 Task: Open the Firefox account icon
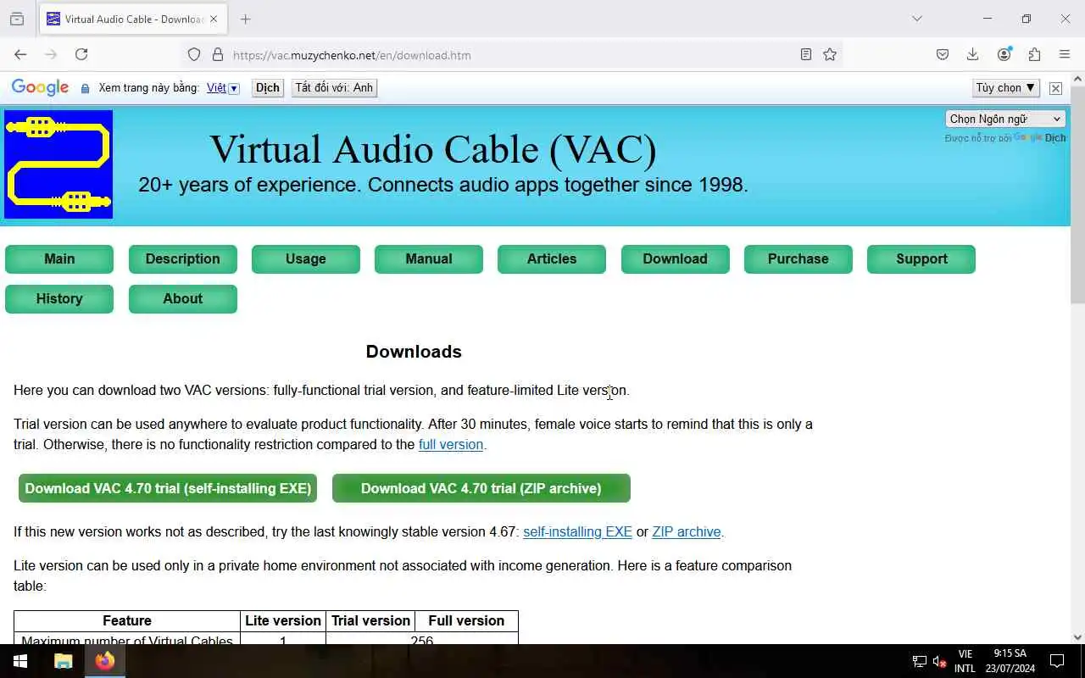coord(1004,54)
